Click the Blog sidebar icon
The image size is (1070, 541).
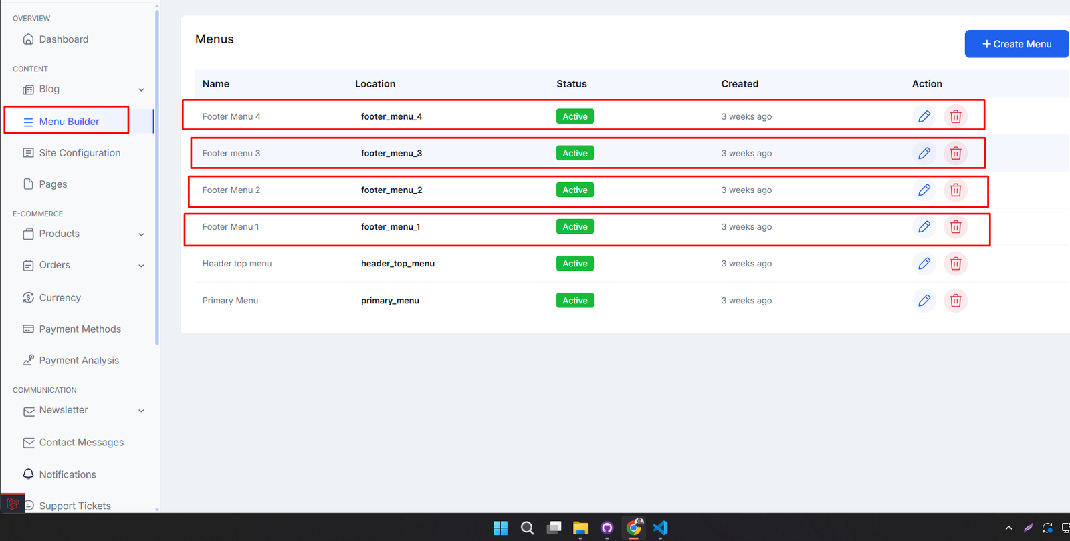28,89
